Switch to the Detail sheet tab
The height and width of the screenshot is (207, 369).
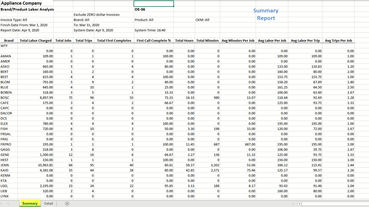pos(48,204)
